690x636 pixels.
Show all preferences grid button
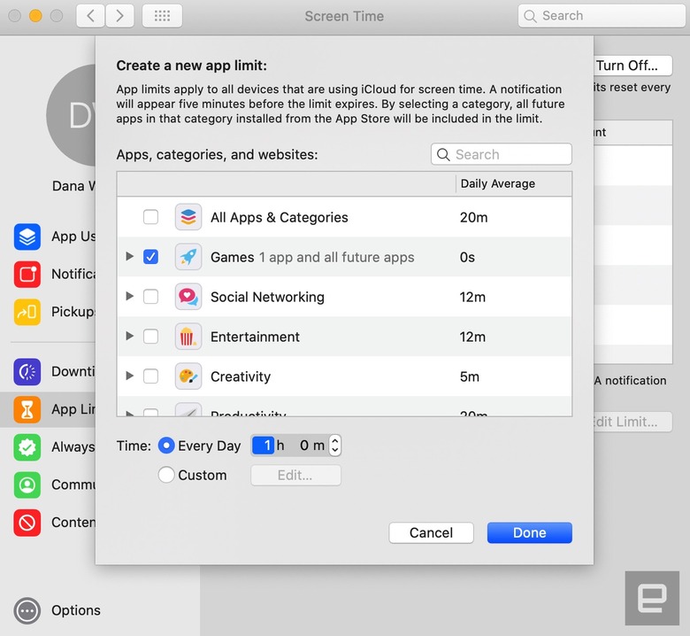[162, 16]
